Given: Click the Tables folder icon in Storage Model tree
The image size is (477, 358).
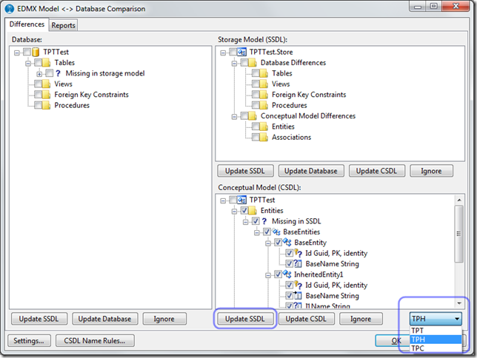Looking at the screenshot, I should click(264, 73).
